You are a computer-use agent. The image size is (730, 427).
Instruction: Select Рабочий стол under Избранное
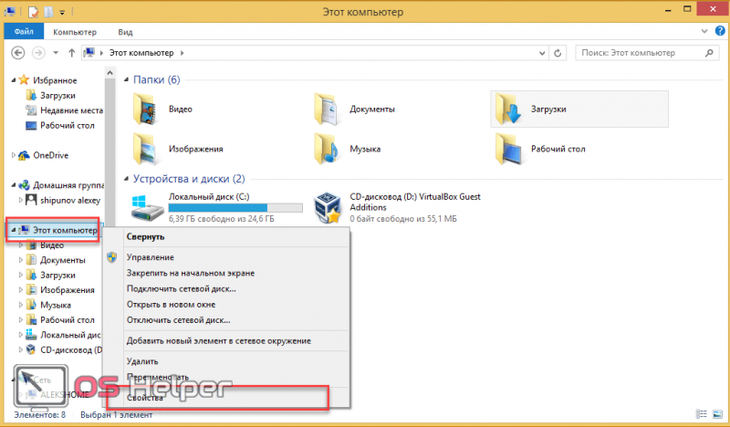tap(60, 125)
